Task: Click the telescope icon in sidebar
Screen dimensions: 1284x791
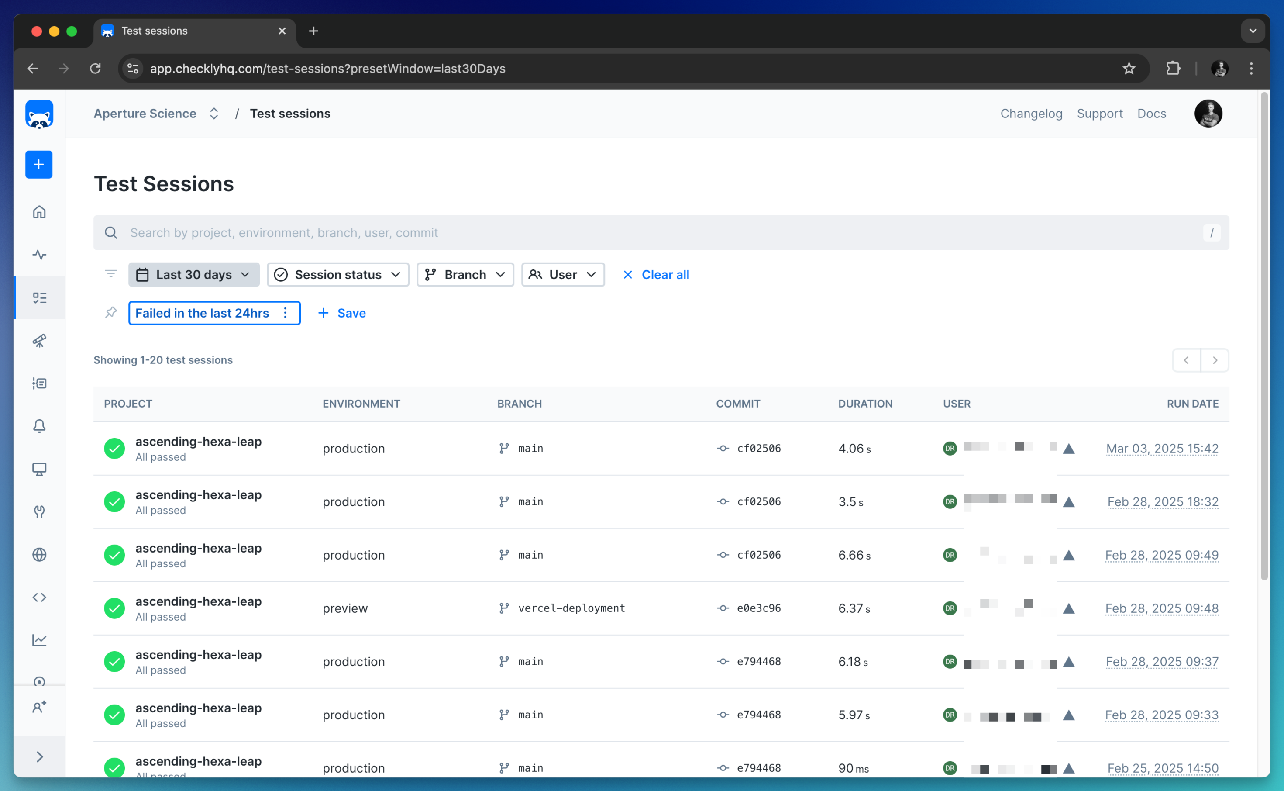Action: tap(39, 341)
